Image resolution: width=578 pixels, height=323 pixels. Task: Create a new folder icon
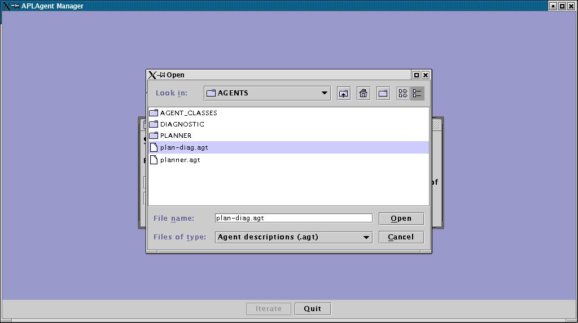coord(383,93)
